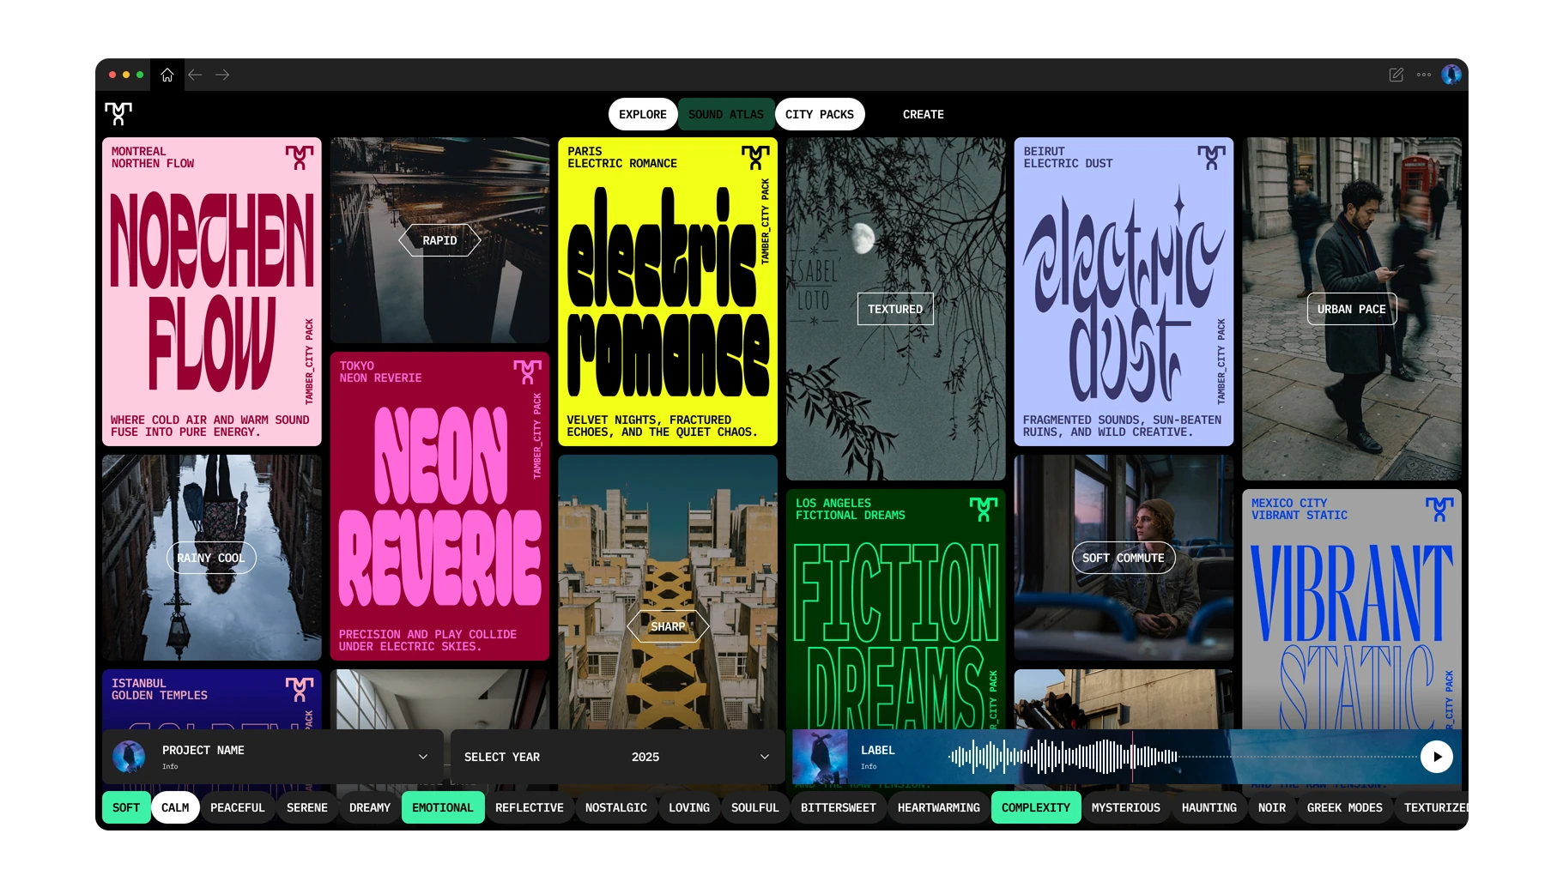Switch to the CITY PACKS tab
This screenshot has width=1563, height=888.
click(x=820, y=114)
